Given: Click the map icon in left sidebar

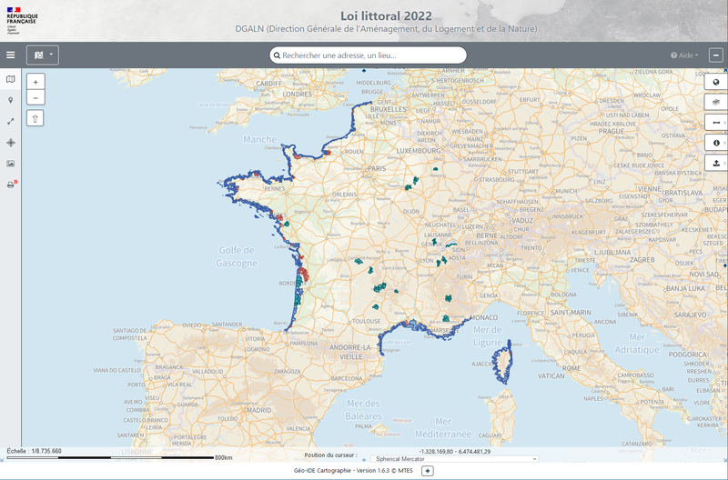Looking at the screenshot, I should [x=11, y=80].
